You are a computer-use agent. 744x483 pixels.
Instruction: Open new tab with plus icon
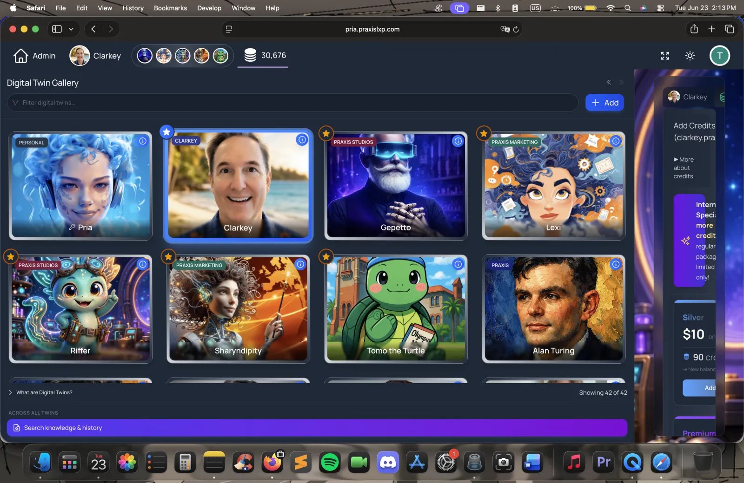tap(711, 29)
